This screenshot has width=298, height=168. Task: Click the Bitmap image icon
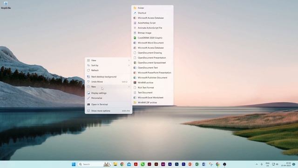135,33
